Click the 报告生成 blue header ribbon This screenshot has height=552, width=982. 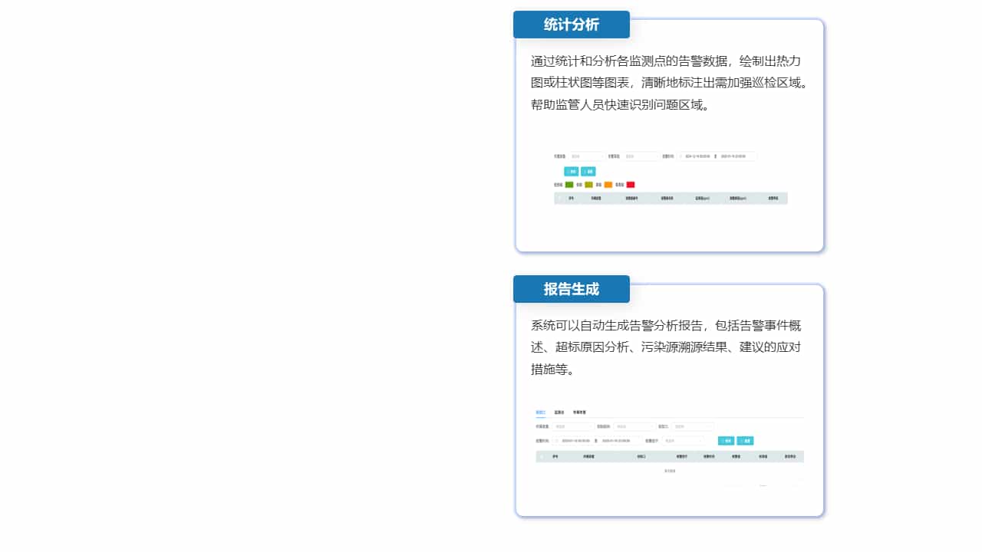click(x=571, y=289)
